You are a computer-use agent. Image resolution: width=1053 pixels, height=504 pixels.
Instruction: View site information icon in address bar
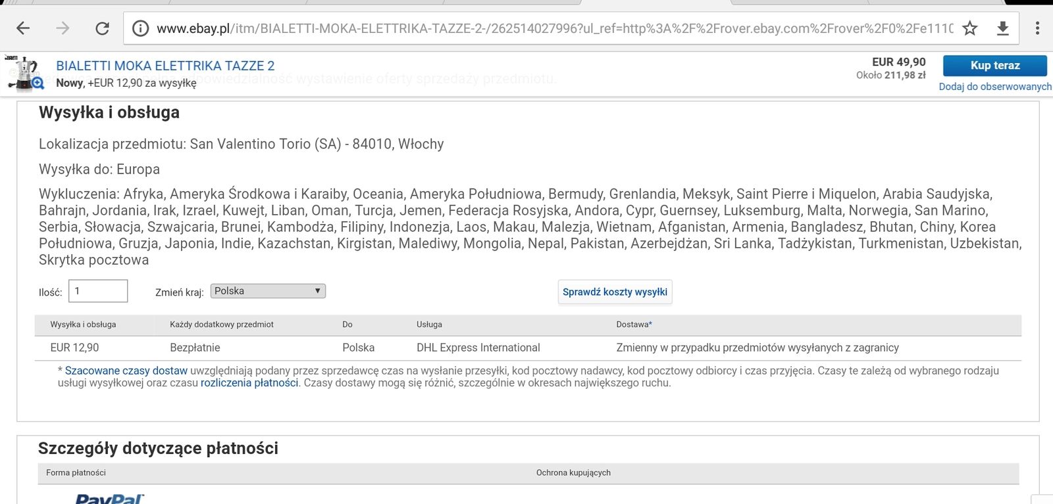pyautogui.click(x=140, y=28)
